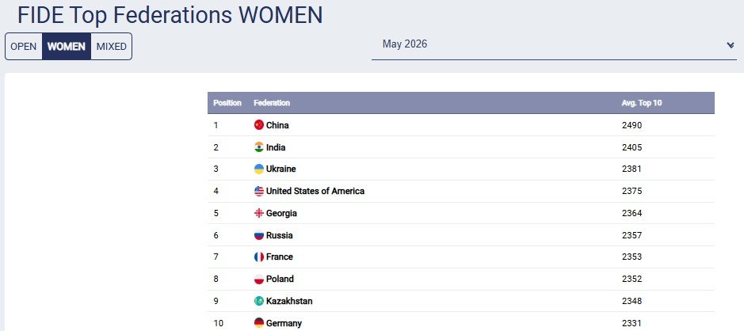
Task: Click the Russia flag icon
Action: tap(258, 235)
